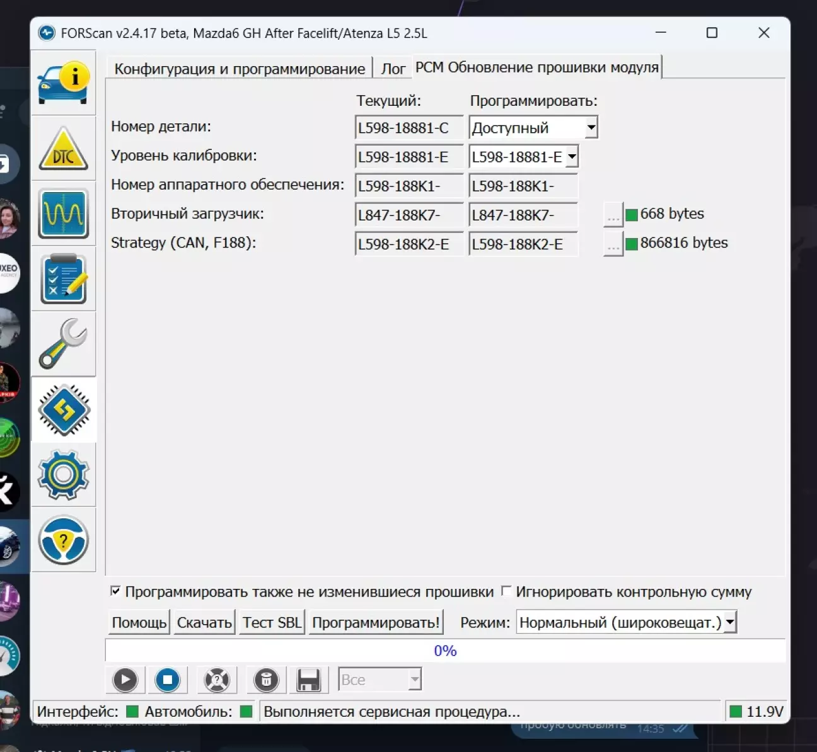
Task: Switch to Конфигурация и программирование tab
Action: [240, 69]
